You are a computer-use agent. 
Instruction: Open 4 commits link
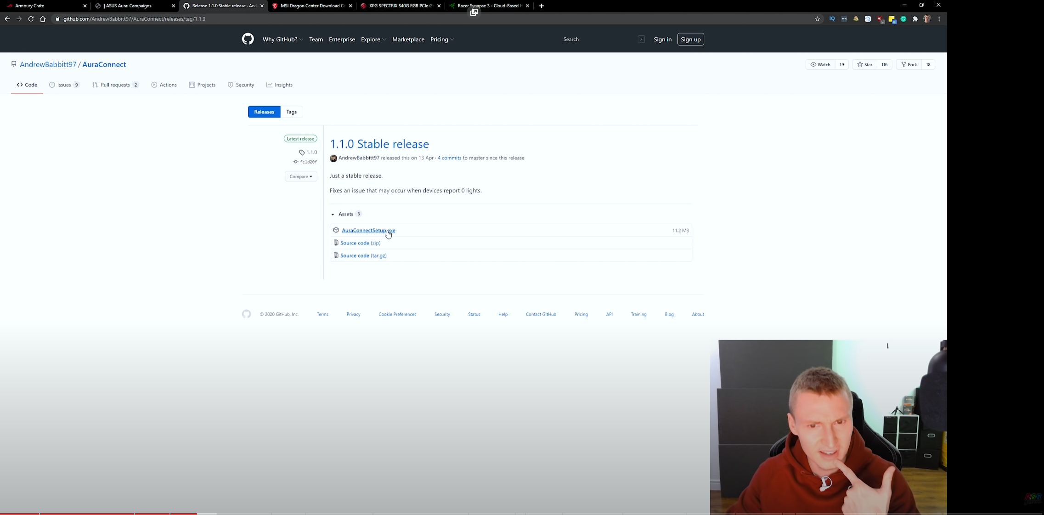tap(449, 158)
